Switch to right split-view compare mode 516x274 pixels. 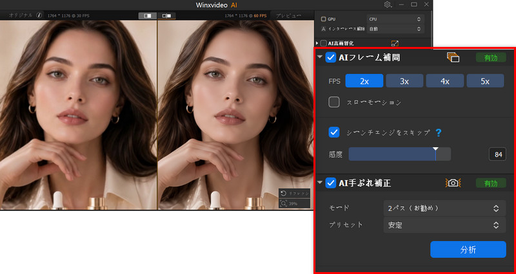coord(166,15)
